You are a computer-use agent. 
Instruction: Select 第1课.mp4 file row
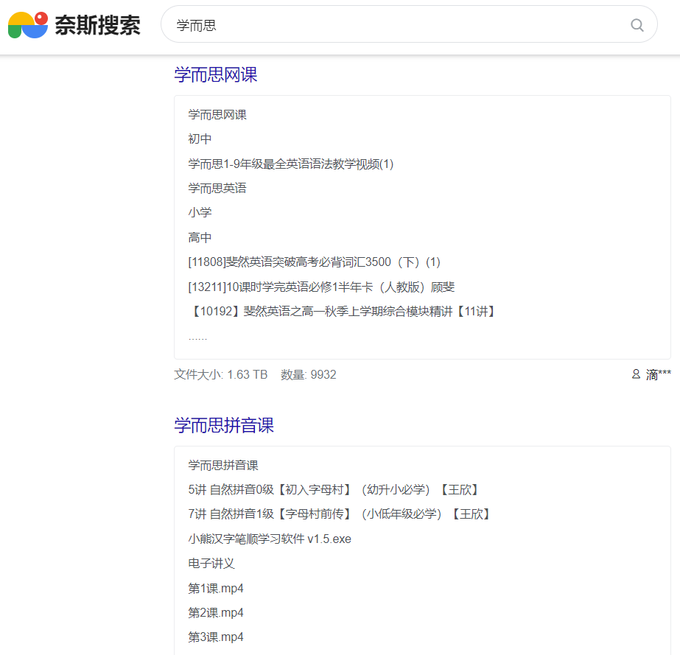216,589
